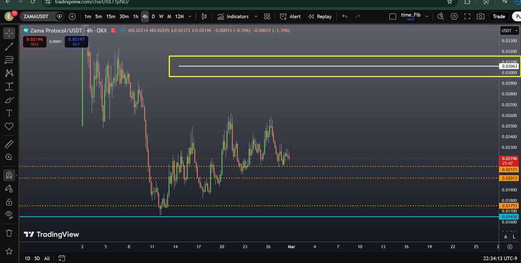
Task: Click the 0.03063 price label
Action: click(x=509, y=66)
